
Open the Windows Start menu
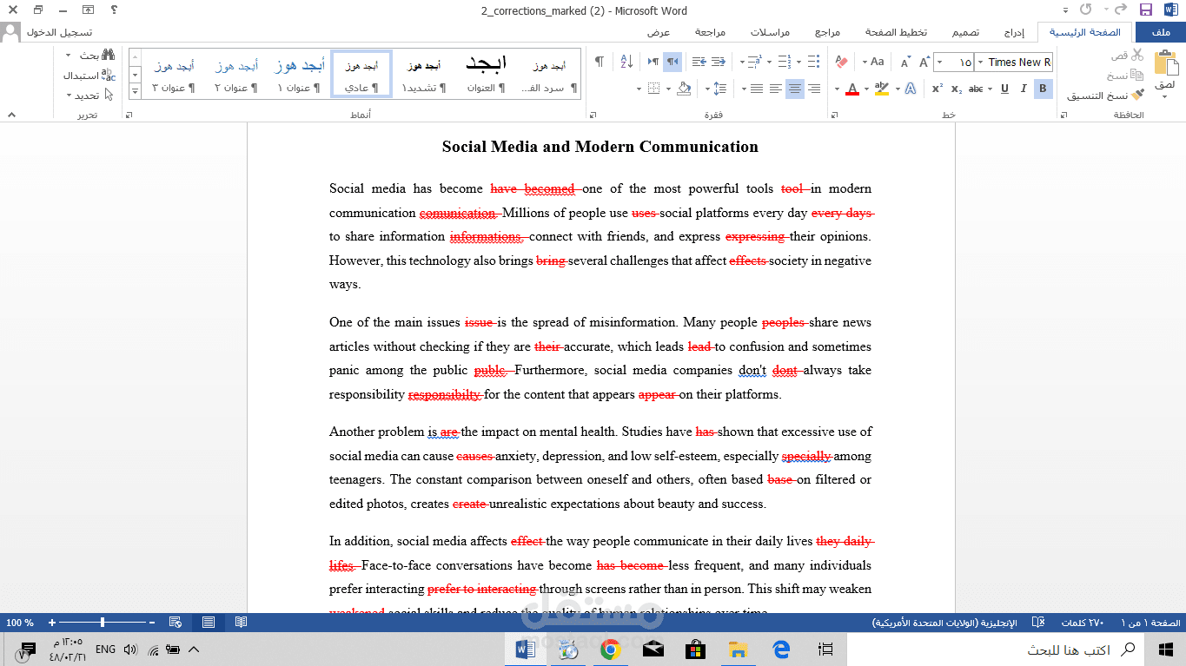[1165, 650]
